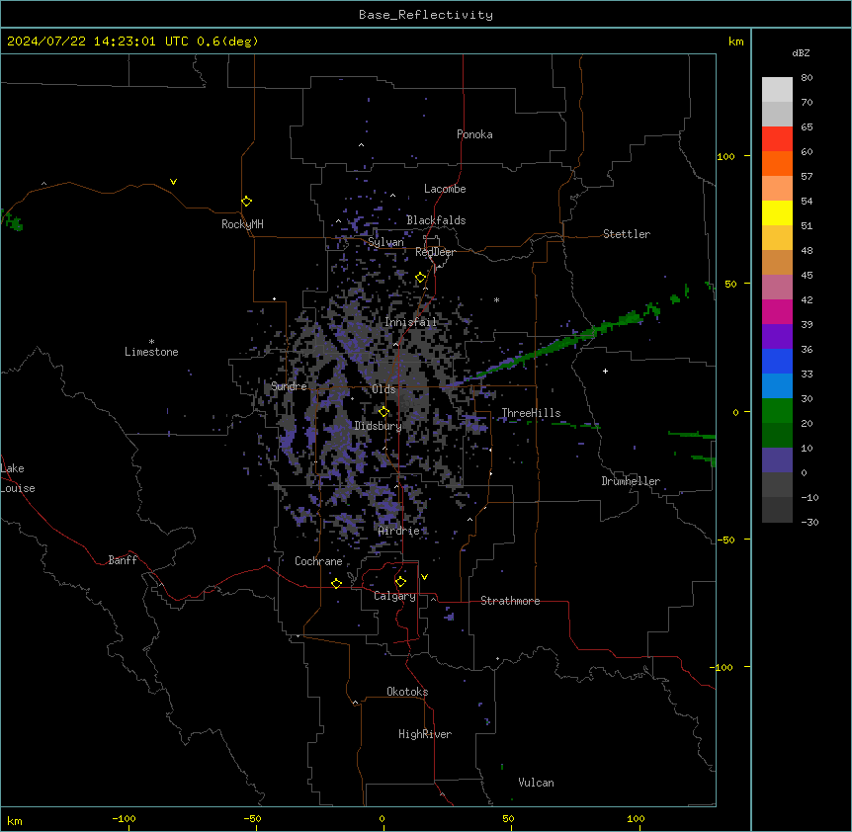The width and height of the screenshot is (852, 832).
Task: Click the Limestone label
Action: [151, 352]
